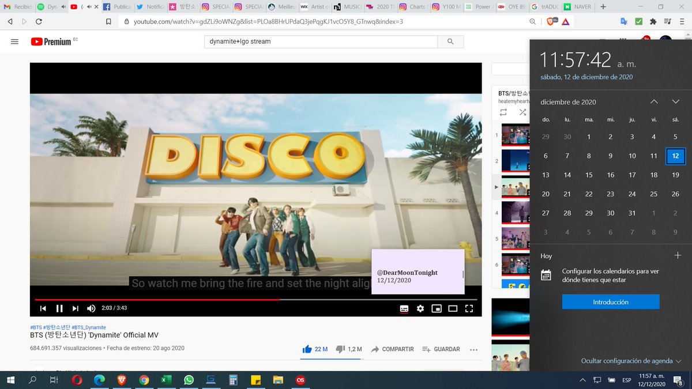The width and height of the screenshot is (692, 389).
Task: Switch to the Charts tab
Action: click(413, 7)
